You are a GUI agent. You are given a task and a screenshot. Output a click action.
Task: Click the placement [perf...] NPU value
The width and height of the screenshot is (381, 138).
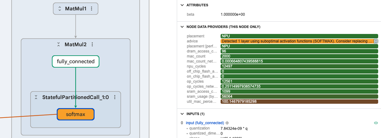click(x=299, y=46)
